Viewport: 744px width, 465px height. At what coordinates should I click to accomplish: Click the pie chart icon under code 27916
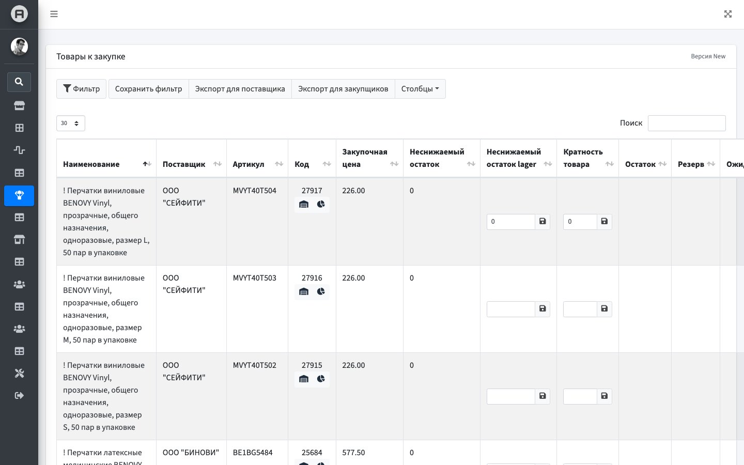click(x=321, y=291)
